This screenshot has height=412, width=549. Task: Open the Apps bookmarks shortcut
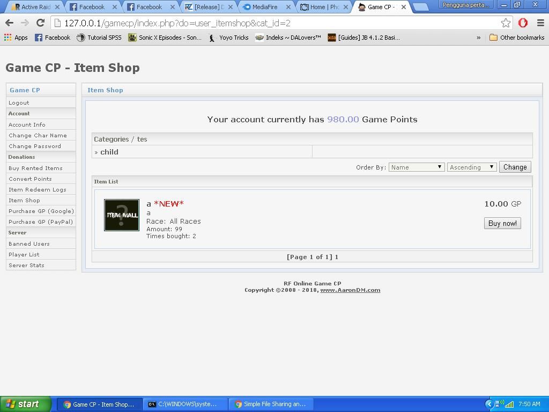[x=16, y=38]
